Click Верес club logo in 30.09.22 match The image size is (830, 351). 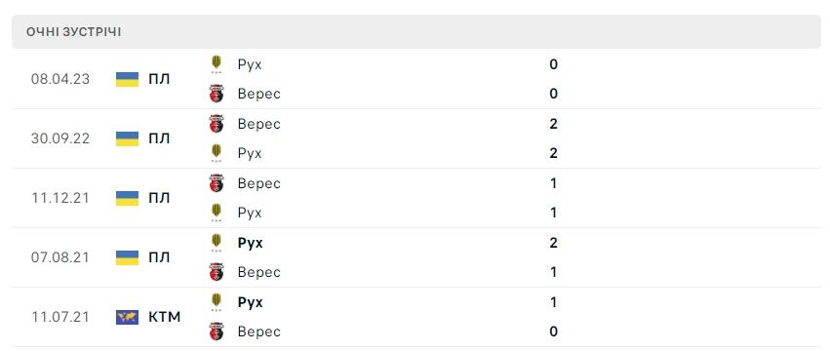(x=217, y=124)
